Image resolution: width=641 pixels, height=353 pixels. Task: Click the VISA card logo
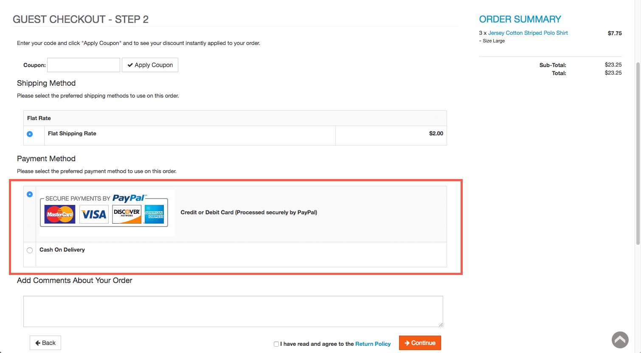point(94,214)
